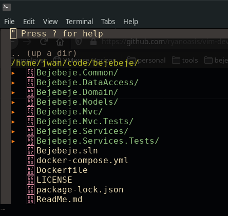The height and width of the screenshot is (216, 228).
Task: Expand the Bejebeje.DataAccess folder arrow
Action: [13, 83]
